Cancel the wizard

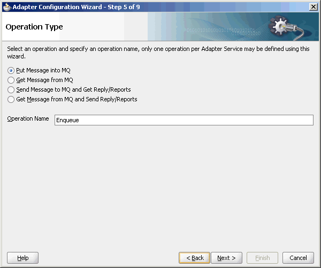[298, 258]
